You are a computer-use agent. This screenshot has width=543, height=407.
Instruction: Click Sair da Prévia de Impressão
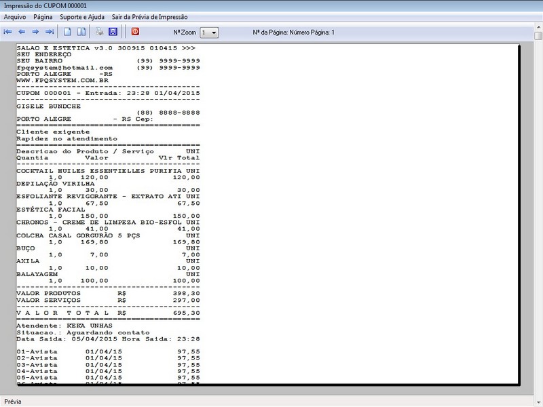coord(149,17)
